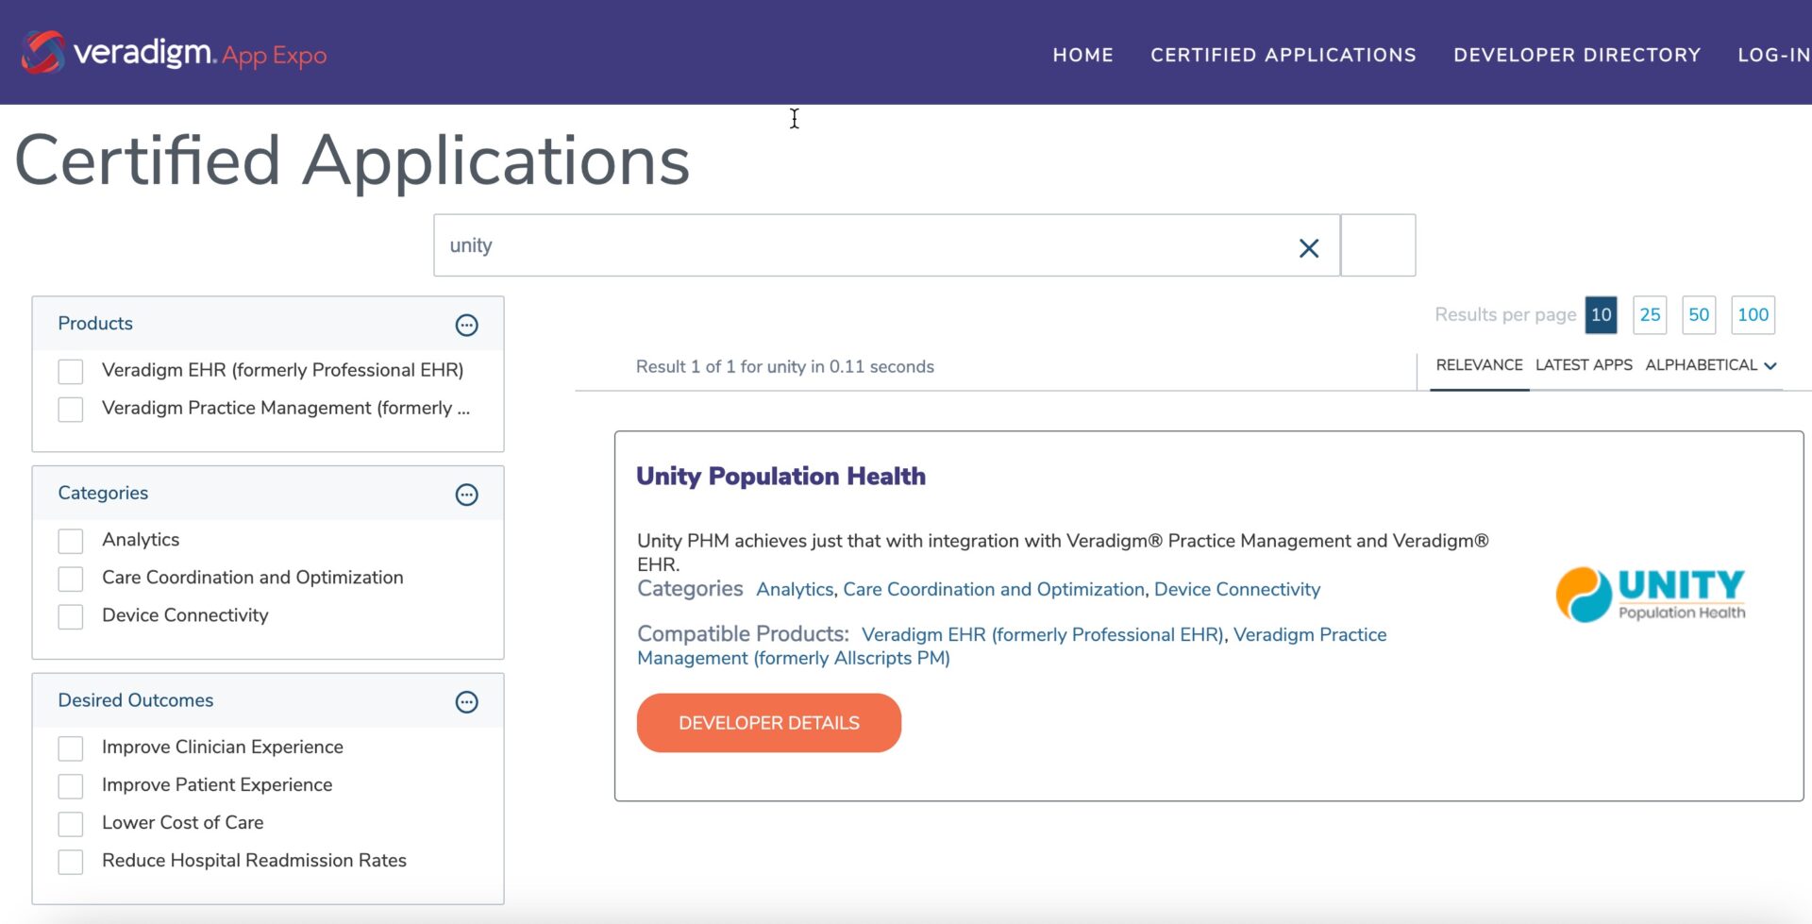The image size is (1812, 924).
Task: Show 25 results per page
Action: coord(1650,315)
